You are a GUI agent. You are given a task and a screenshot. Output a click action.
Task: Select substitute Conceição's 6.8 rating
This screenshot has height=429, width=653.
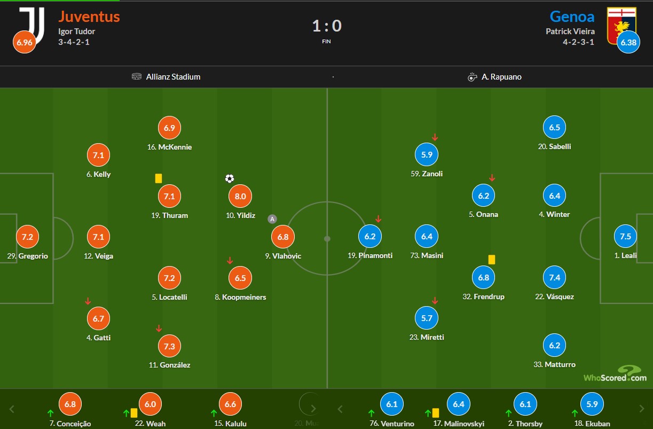70,404
